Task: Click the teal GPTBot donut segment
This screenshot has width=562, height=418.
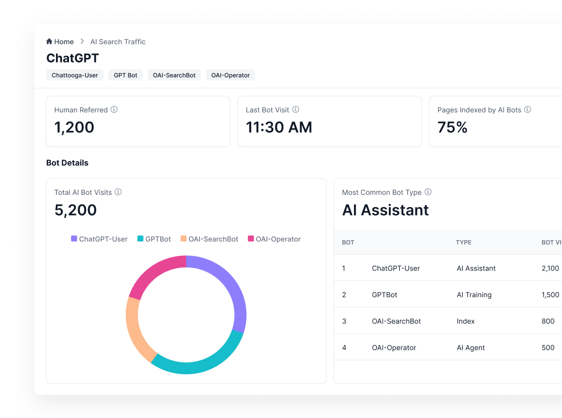Action: (x=201, y=366)
